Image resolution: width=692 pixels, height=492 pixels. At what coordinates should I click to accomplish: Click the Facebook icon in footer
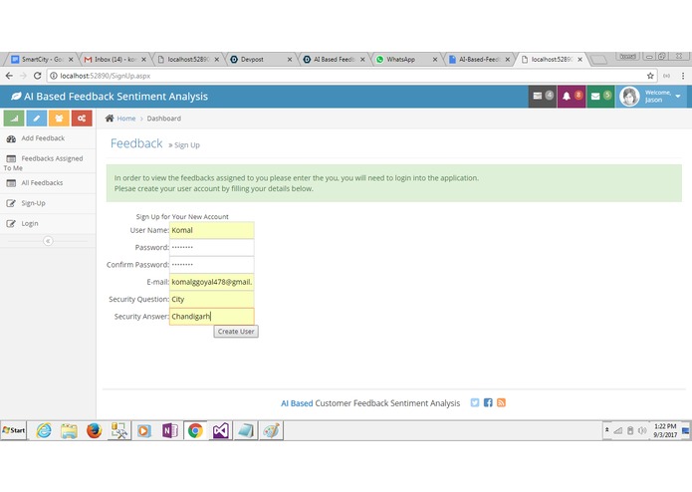point(488,402)
